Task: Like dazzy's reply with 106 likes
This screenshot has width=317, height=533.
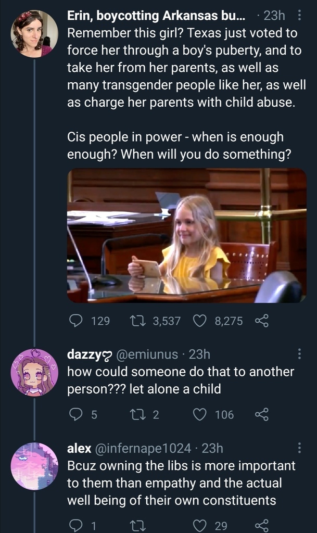Action: (200, 414)
